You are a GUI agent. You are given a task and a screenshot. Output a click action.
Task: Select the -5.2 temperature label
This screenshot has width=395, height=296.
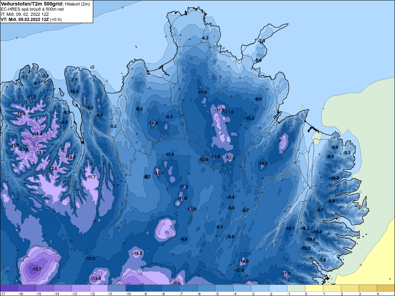point(113,126)
